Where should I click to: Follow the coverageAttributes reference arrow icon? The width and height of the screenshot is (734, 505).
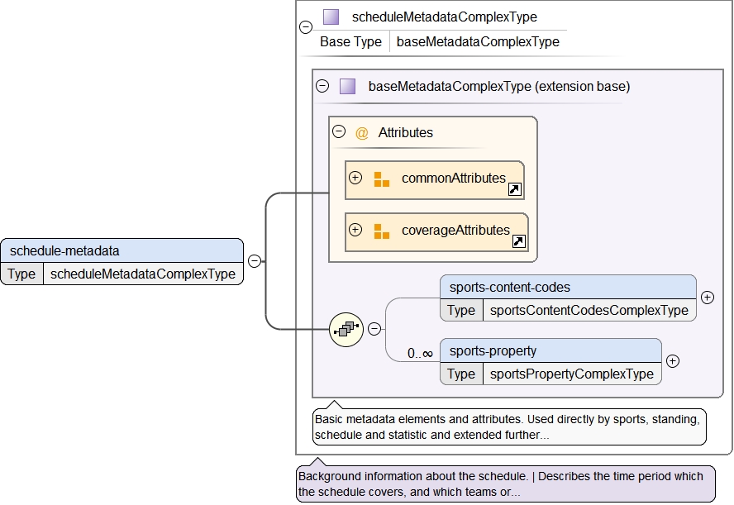click(x=518, y=242)
